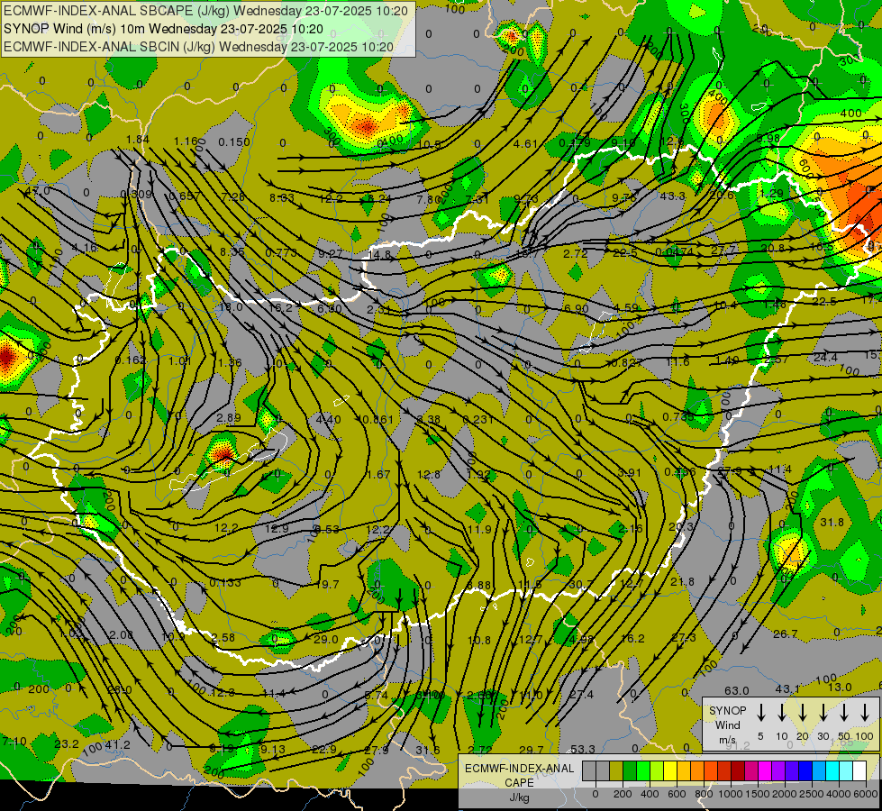
Task: Click the 41.2 value on the map
Action: [118, 744]
